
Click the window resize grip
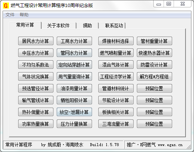click(x=189, y=146)
